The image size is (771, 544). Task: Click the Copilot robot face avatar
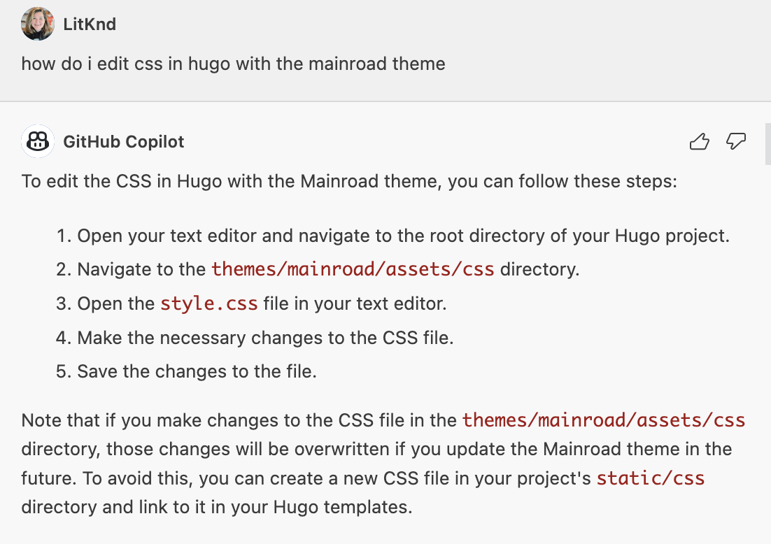(37, 141)
